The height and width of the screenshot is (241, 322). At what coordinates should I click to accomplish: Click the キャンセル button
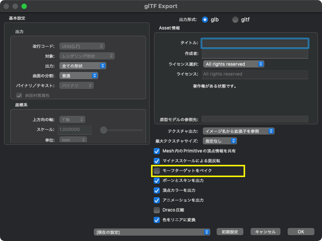tap(265, 232)
